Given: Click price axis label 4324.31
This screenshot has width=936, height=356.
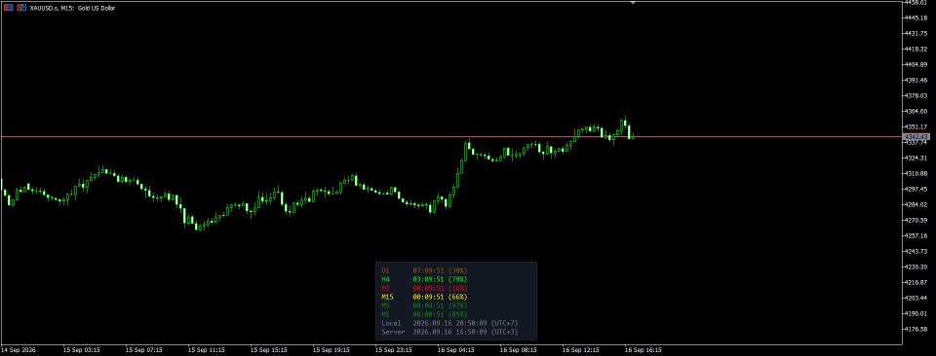Looking at the screenshot, I should [x=916, y=158].
